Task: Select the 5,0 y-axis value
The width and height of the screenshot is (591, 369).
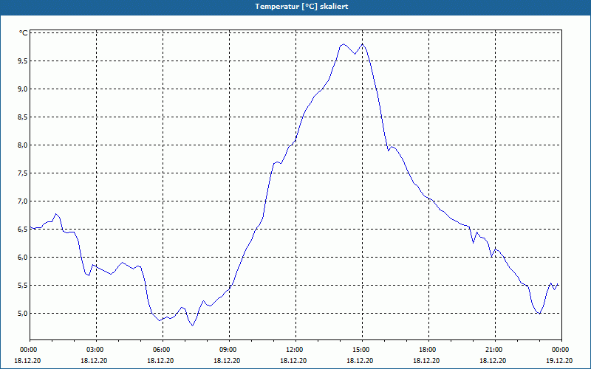Action: click(22, 314)
